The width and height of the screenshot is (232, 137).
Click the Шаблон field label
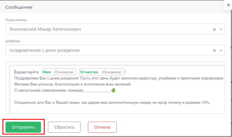click(x=13, y=41)
